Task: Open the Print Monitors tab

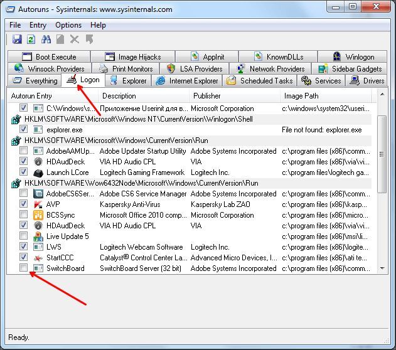Action: pos(126,68)
